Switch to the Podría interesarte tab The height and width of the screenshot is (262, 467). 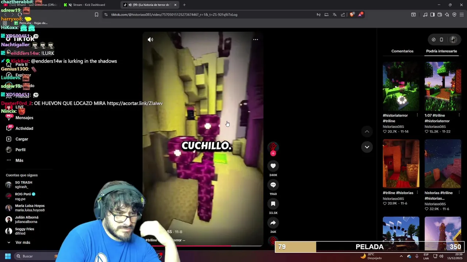click(441, 51)
